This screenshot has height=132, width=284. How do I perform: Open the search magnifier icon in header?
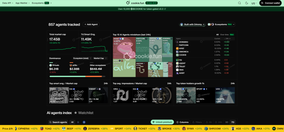pyautogui.click(x=239, y=3)
